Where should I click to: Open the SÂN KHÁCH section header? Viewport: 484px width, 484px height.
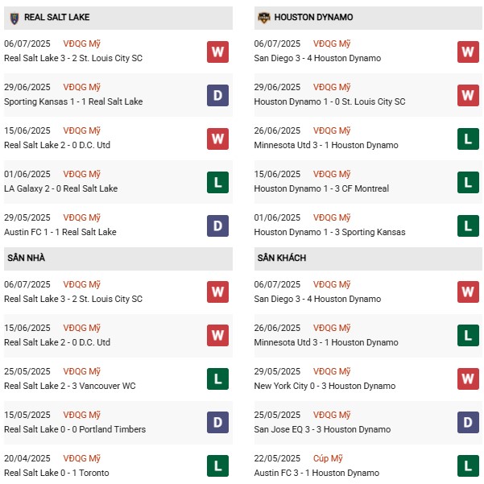280,258
